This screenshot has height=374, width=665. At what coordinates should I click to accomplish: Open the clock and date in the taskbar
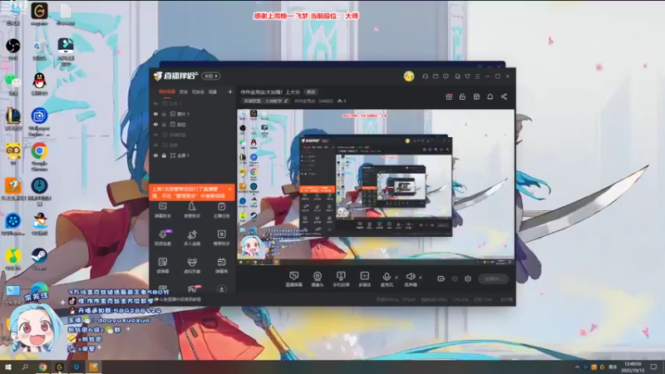pos(633,367)
